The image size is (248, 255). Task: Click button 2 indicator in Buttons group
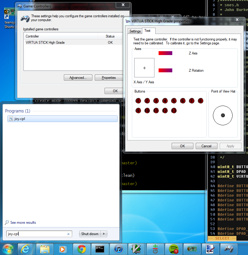(147, 101)
